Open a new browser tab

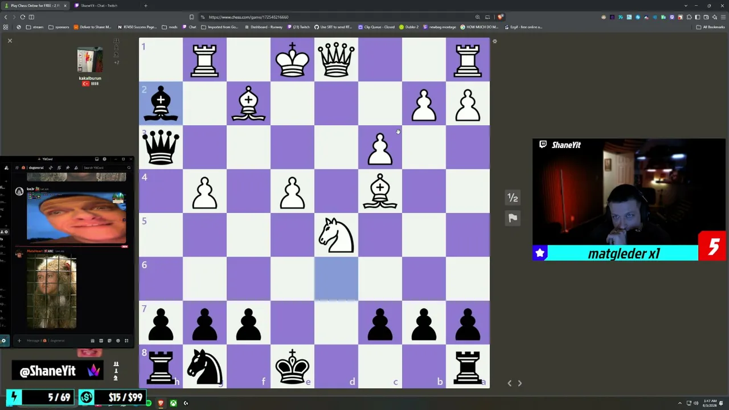pos(145,6)
